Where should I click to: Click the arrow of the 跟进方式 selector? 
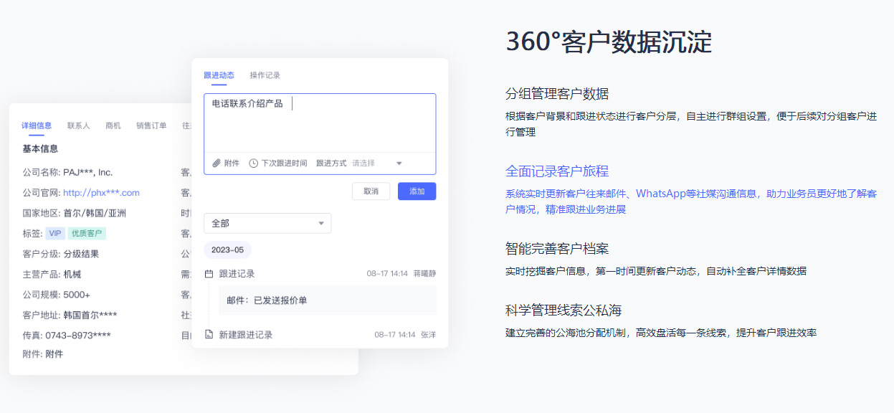399,163
